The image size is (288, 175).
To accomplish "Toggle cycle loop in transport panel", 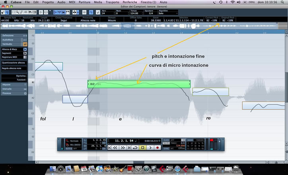I will tap(135, 148).
